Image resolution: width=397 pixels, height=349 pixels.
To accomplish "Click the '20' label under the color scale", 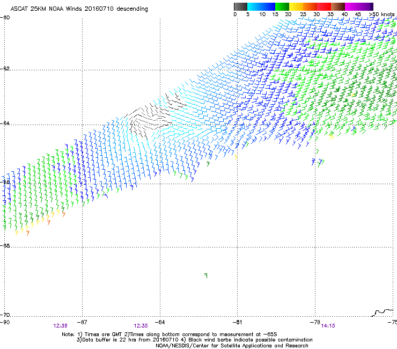I will [288, 14].
